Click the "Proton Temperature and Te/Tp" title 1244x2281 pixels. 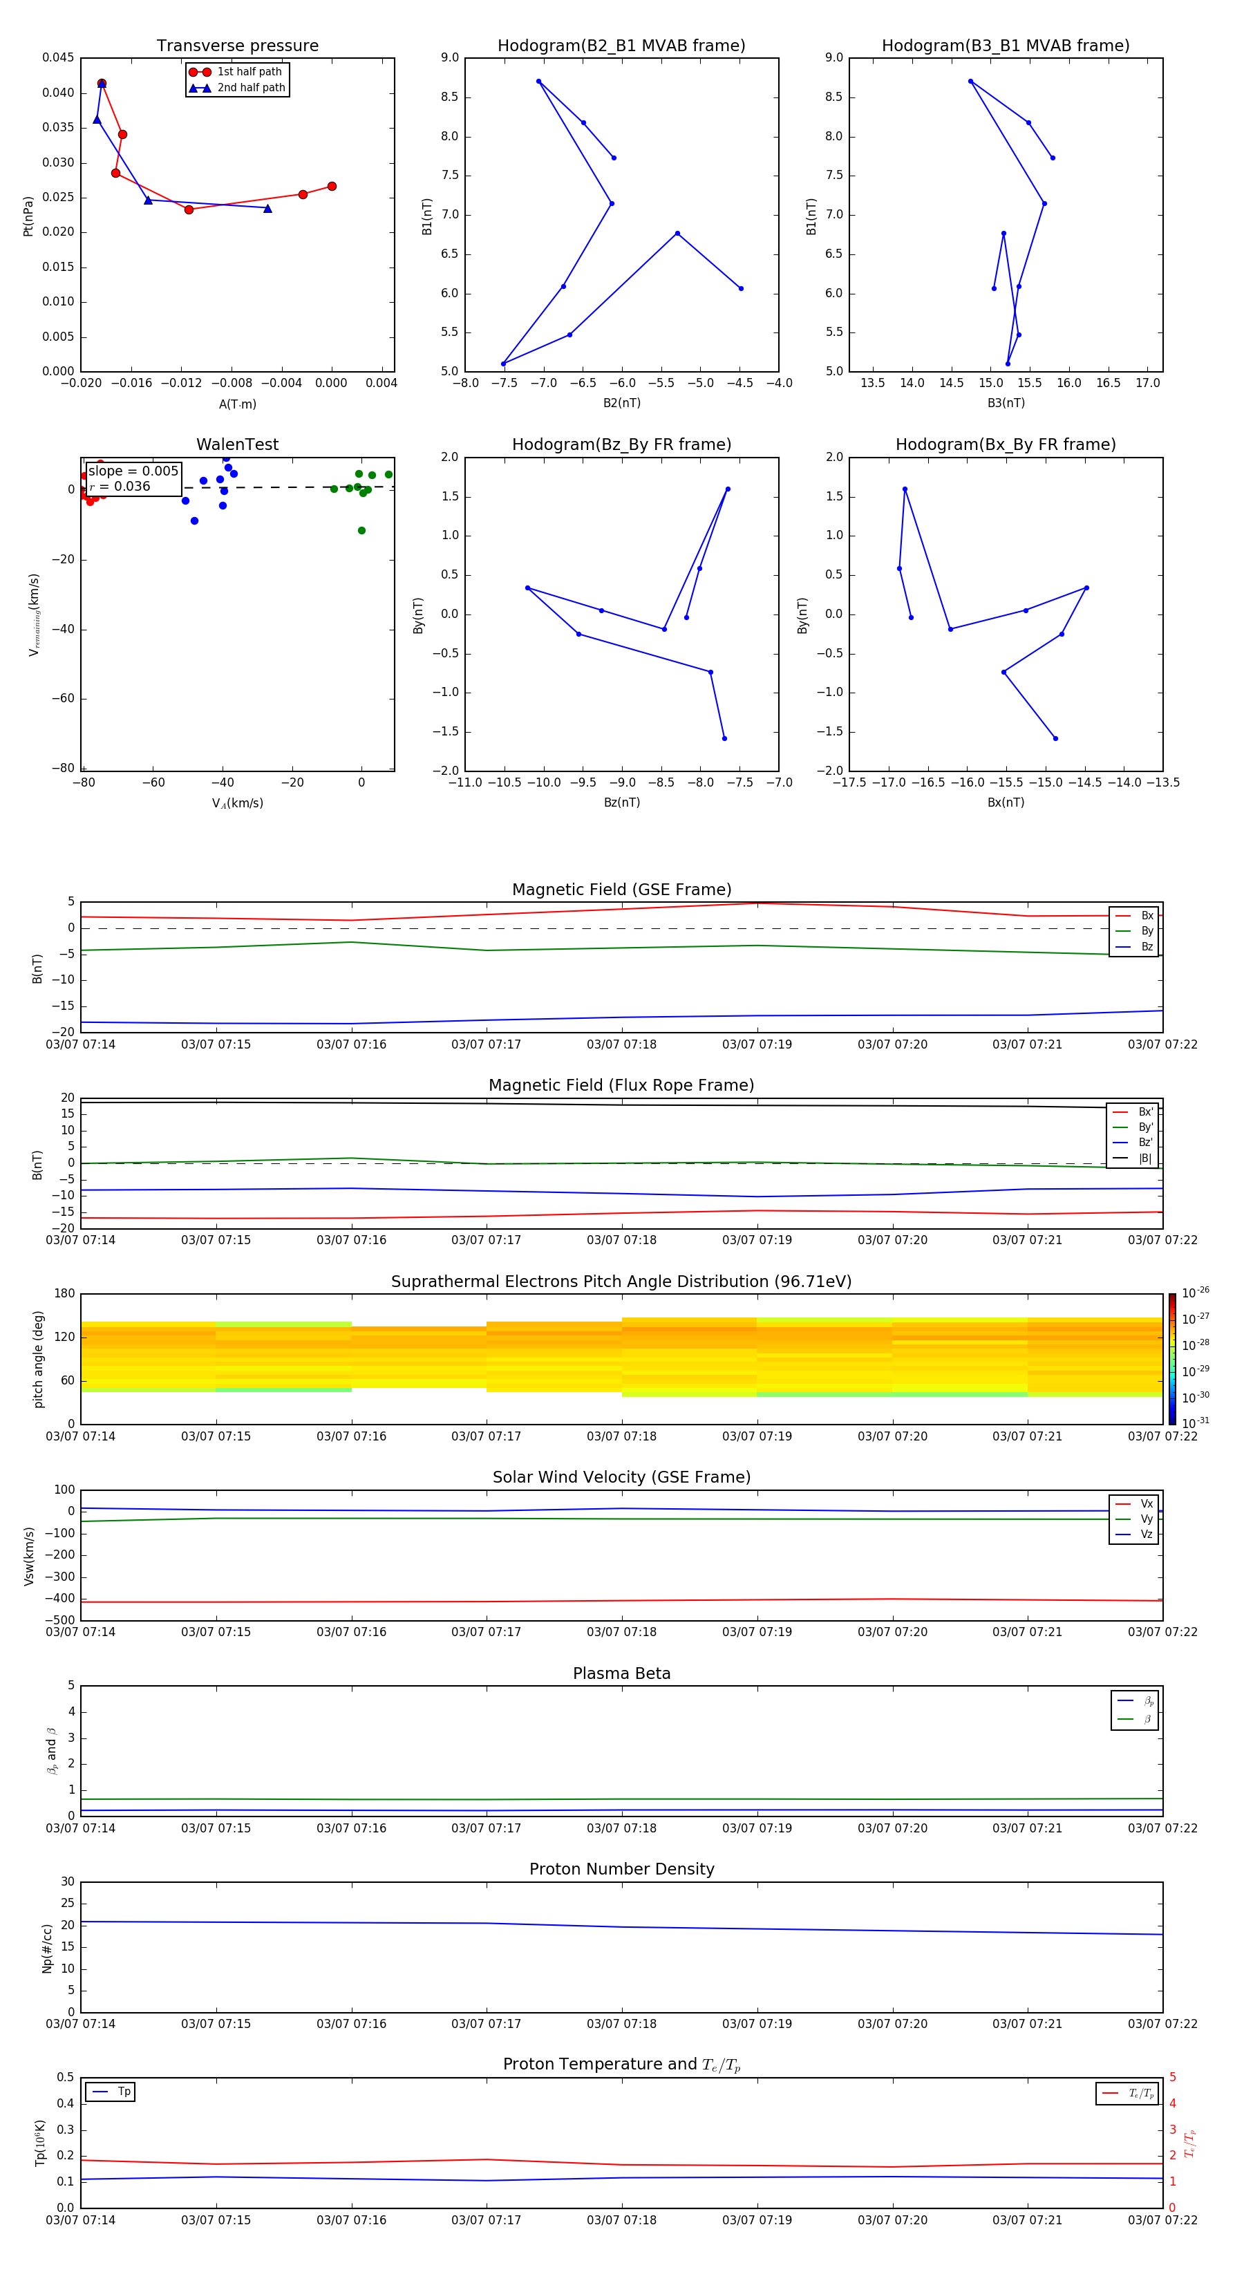tap(621, 2065)
